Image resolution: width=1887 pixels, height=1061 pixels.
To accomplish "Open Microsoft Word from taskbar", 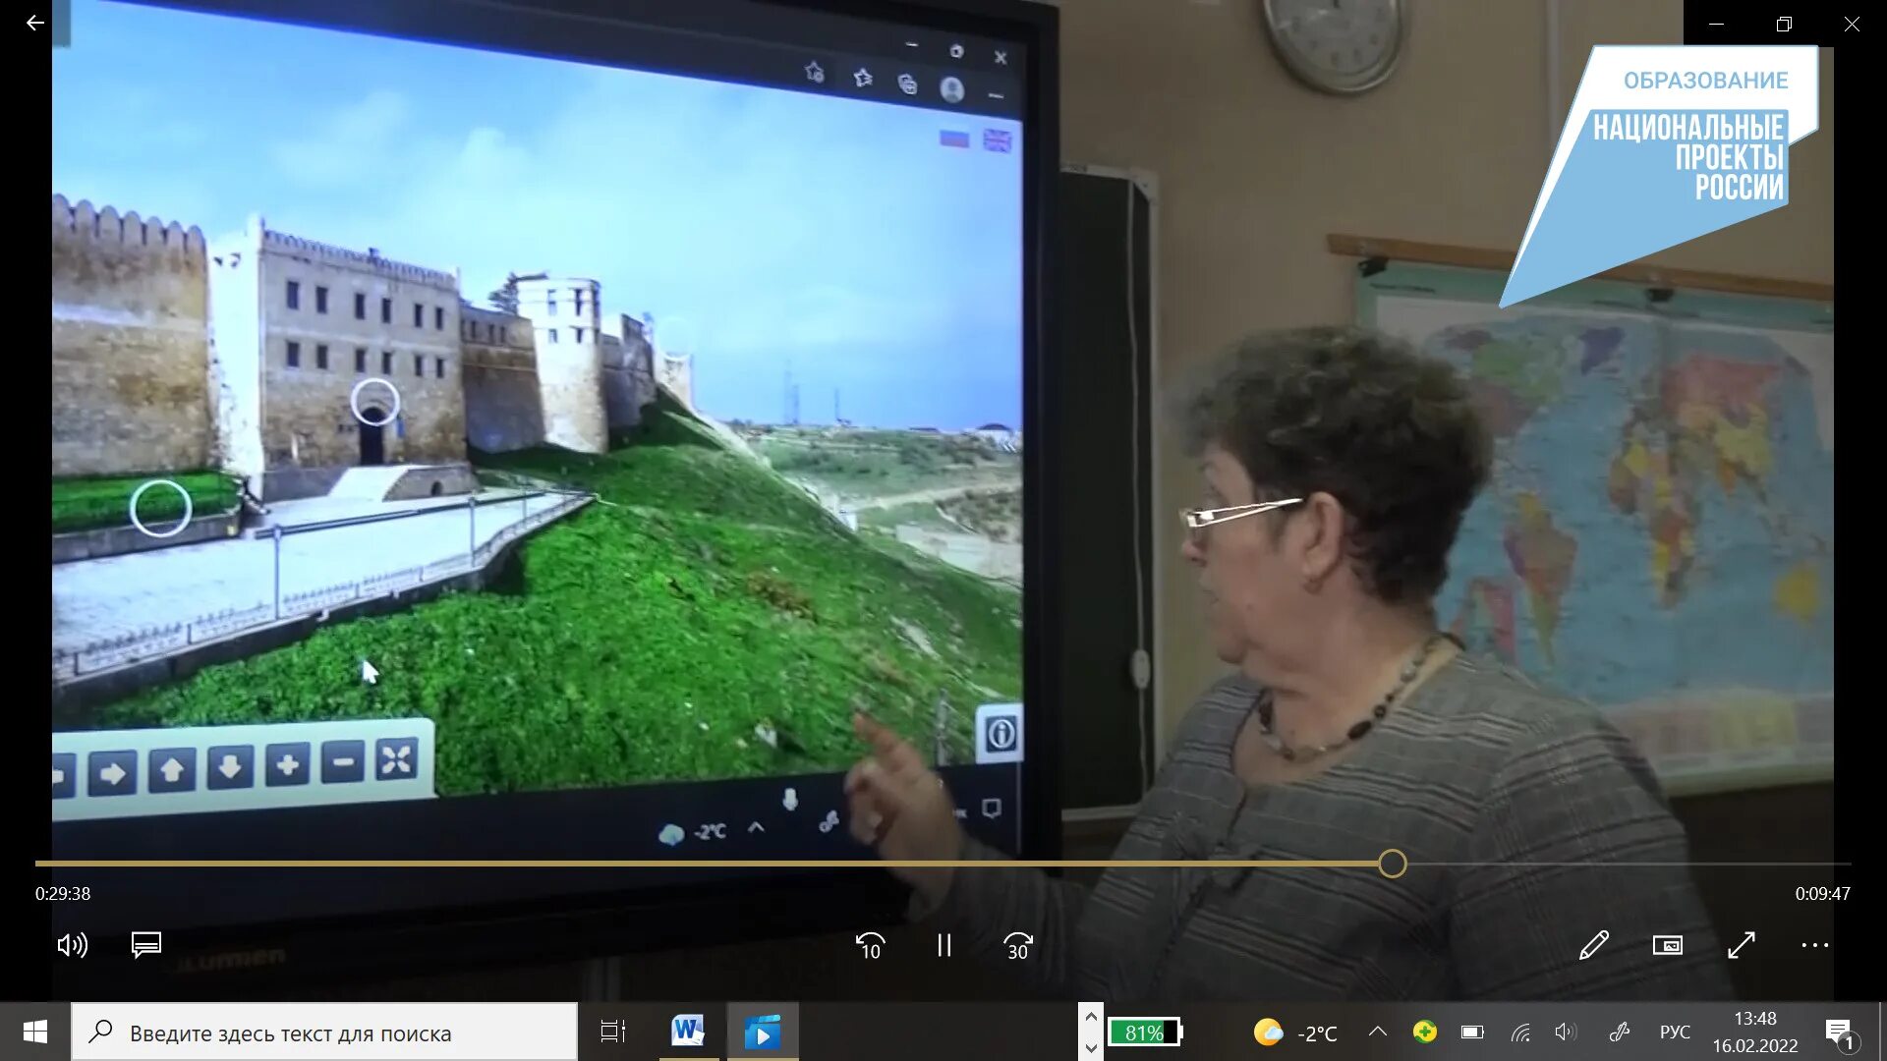I will [688, 1032].
